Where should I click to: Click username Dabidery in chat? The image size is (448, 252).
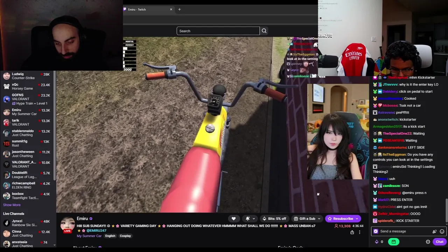390,92
